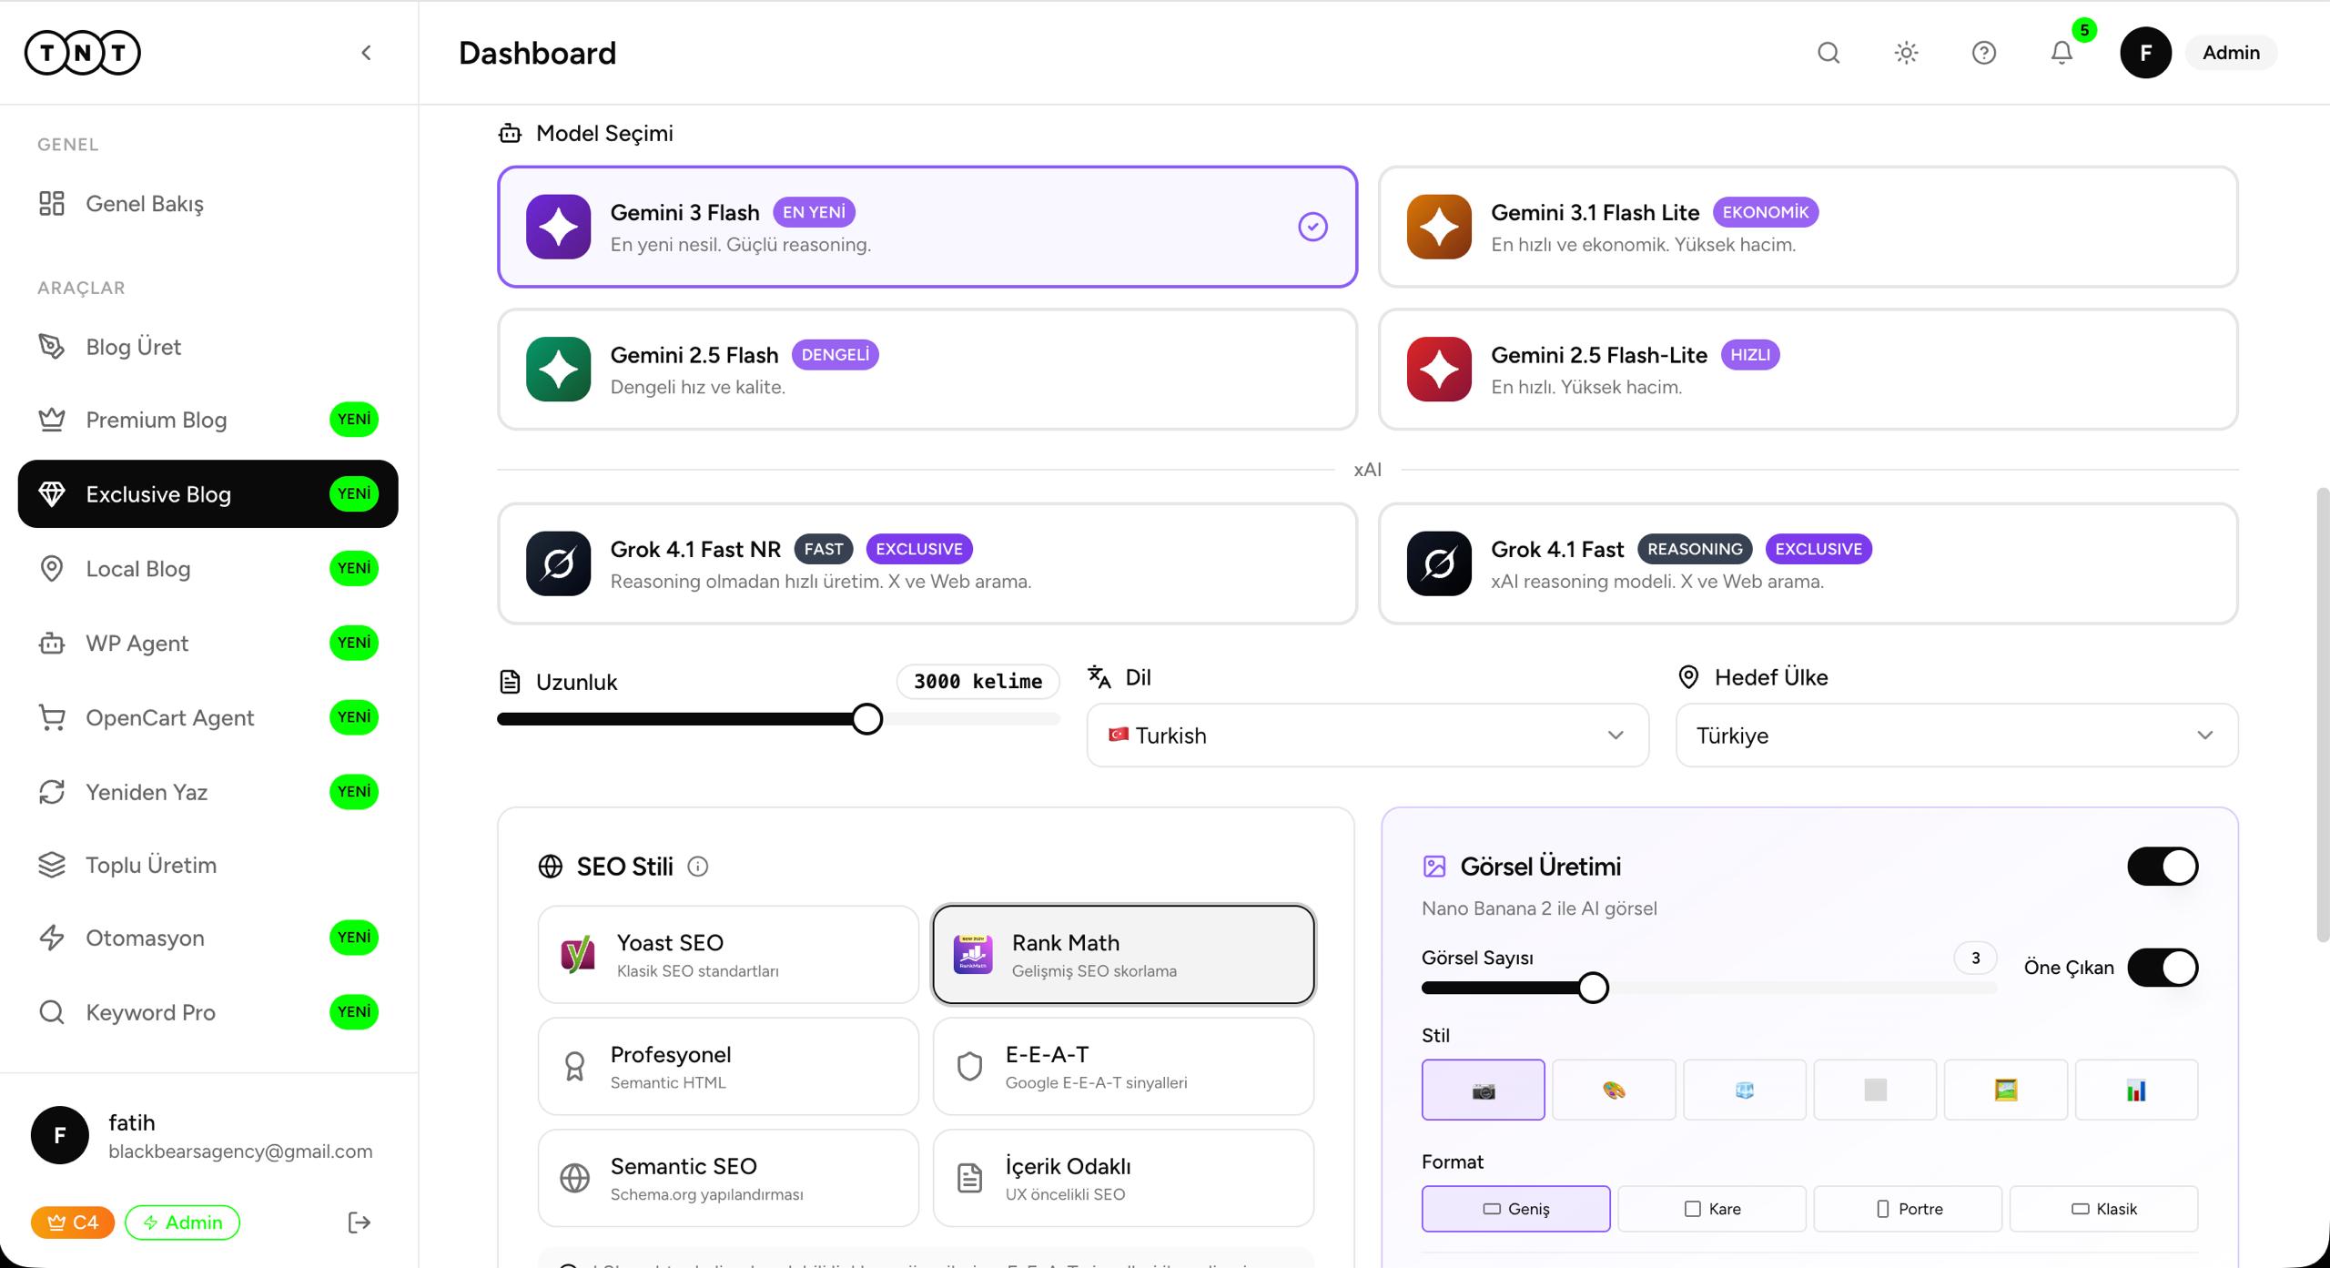
Task: Click the Admin label in the header
Action: pos(2231,53)
